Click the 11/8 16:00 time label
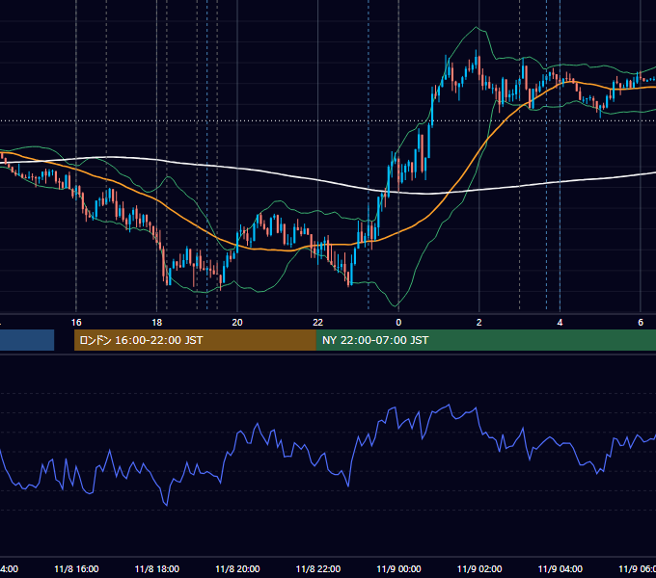This screenshot has height=578, width=656. 76,568
